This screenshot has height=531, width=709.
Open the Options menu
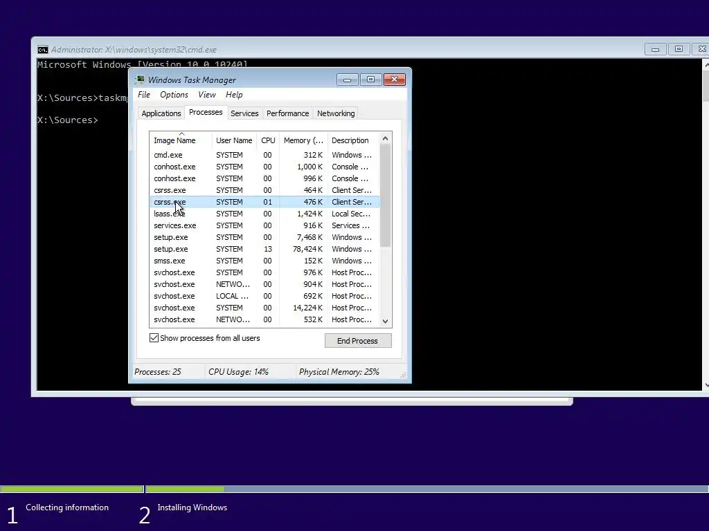tap(174, 94)
